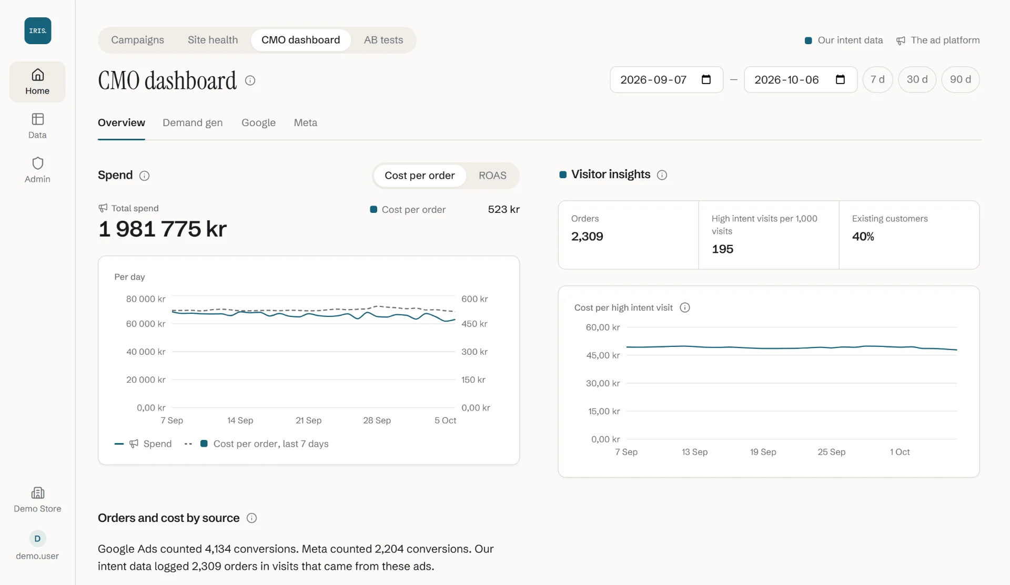Viewport: 1010px width, 585px height.
Task: Open the Admin shield section
Action: click(37, 170)
